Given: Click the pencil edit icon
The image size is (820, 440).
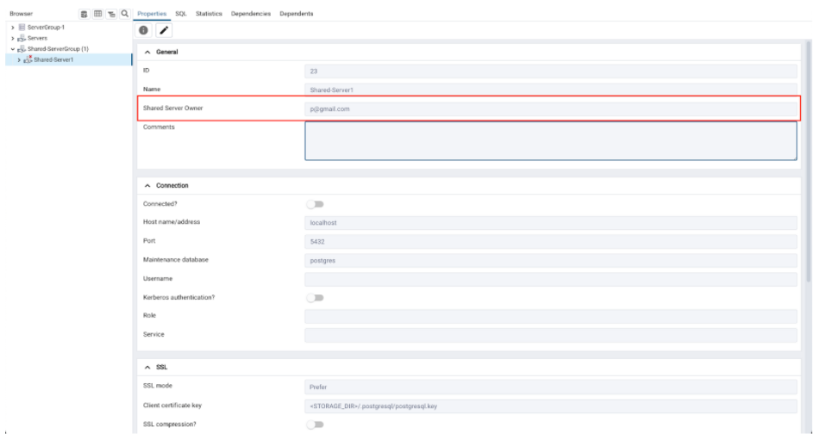Looking at the screenshot, I should pyautogui.click(x=165, y=31).
